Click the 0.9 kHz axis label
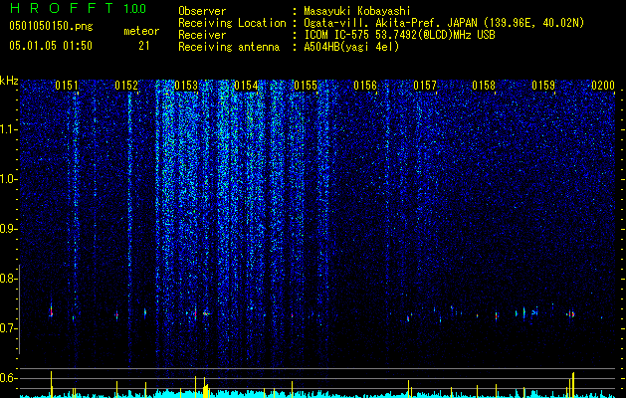The height and width of the screenshot is (398, 626). click(x=9, y=229)
